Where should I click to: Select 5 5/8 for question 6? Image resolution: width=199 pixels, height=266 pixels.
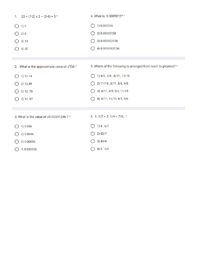pyautogui.click(x=93, y=149)
